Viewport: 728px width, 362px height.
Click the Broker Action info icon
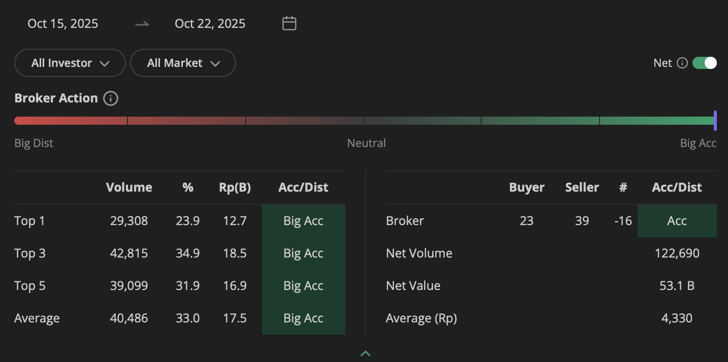[111, 98]
